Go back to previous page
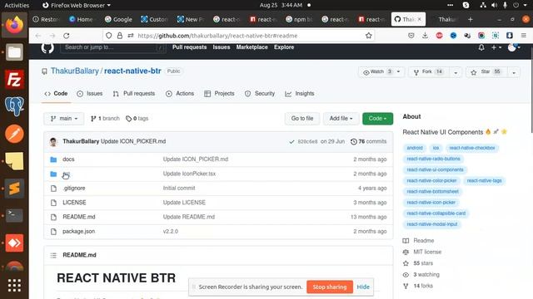 (38, 36)
